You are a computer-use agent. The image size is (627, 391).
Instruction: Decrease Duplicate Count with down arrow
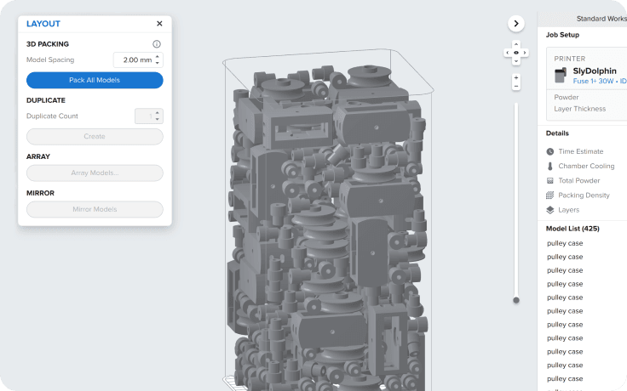click(x=158, y=119)
